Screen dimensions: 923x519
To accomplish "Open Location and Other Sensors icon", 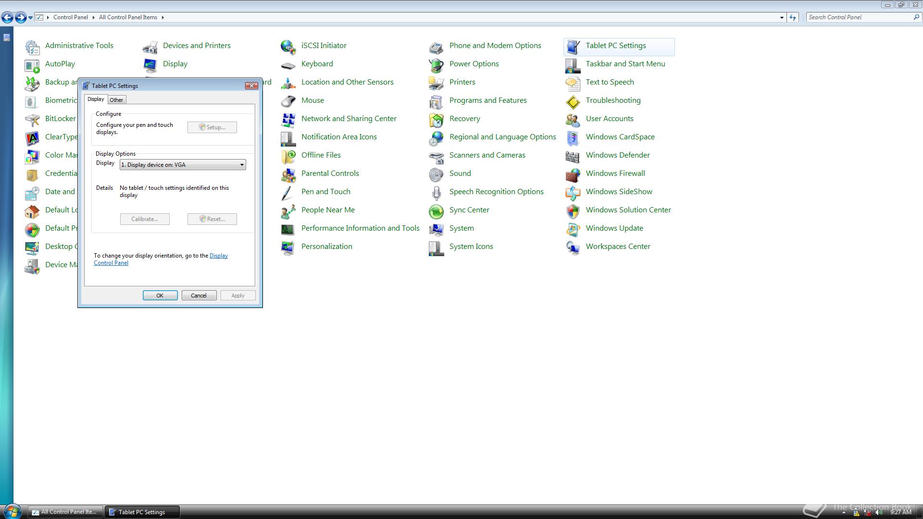I will (x=288, y=83).
